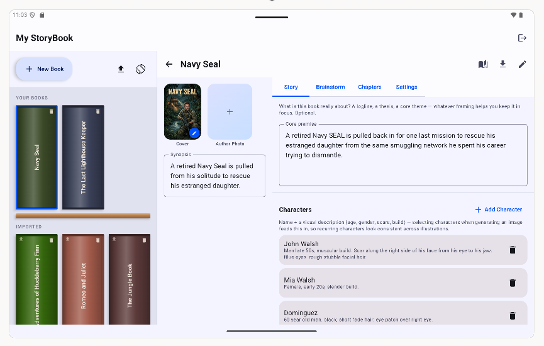Open the Brainstorm tab
The height and width of the screenshot is (346, 544).
[330, 87]
